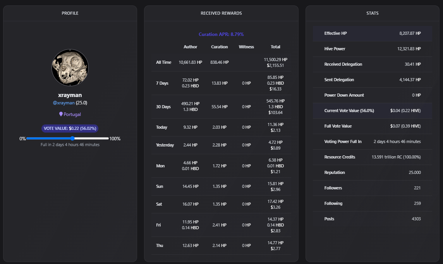
Task: Click the xrayman skull profile avatar
Action: point(70,68)
